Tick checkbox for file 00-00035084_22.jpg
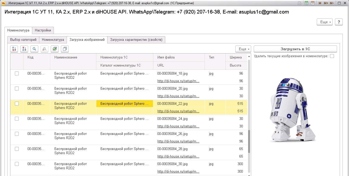 click(17, 104)
